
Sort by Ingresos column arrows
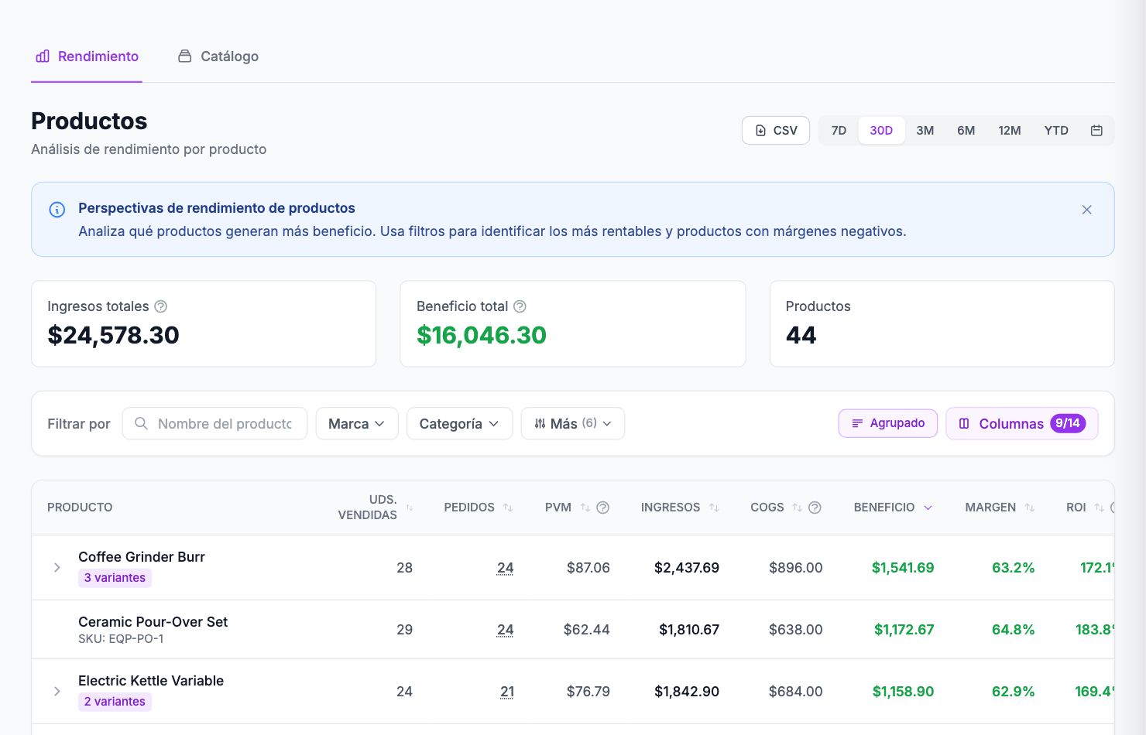pos(714,508)
